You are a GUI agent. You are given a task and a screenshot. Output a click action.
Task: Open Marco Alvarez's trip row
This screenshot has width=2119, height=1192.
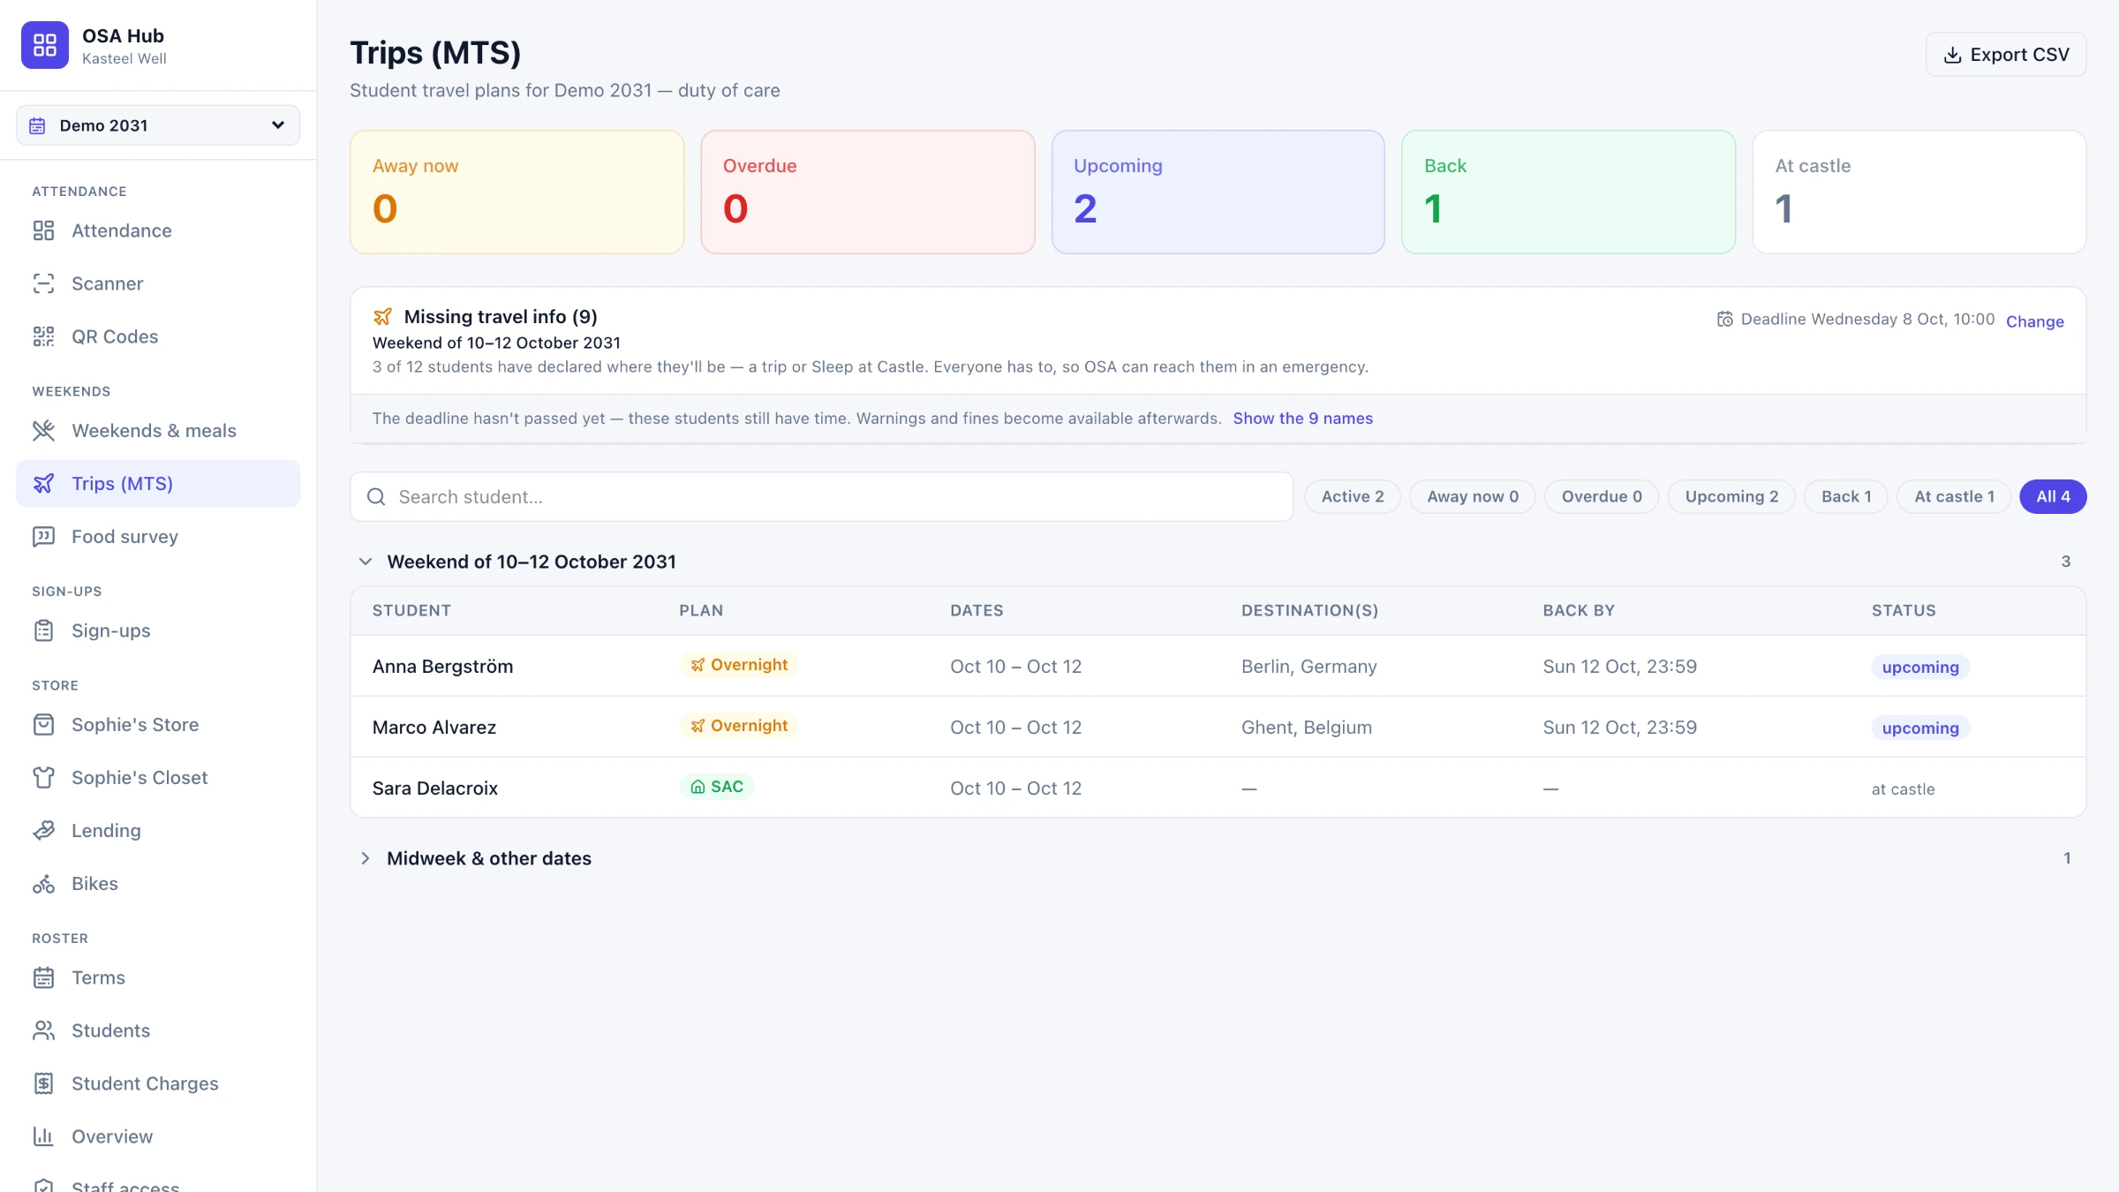(1218, 727)
